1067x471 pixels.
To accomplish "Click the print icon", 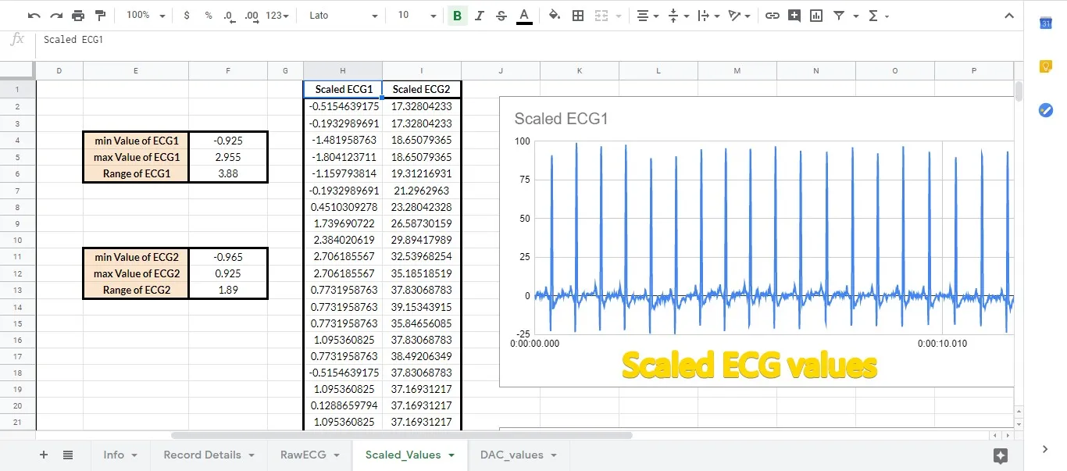I will coord(78,16).
